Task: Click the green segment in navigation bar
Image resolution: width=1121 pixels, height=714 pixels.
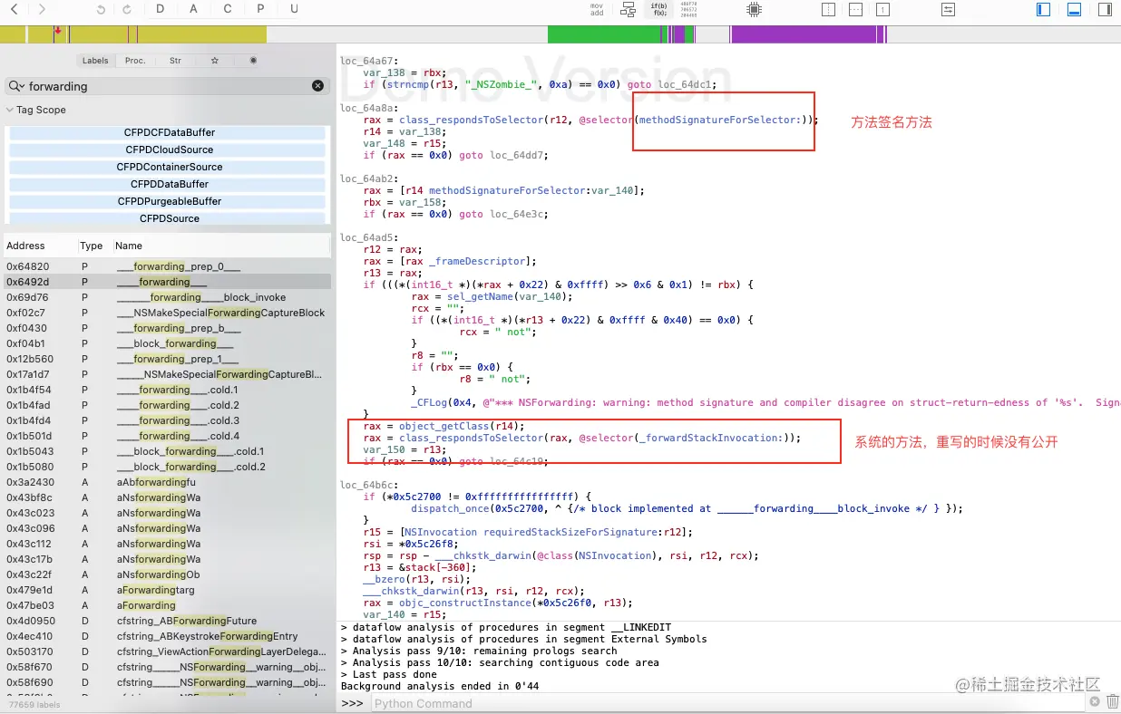Action: pyautogui.click(x=603, y=34)
